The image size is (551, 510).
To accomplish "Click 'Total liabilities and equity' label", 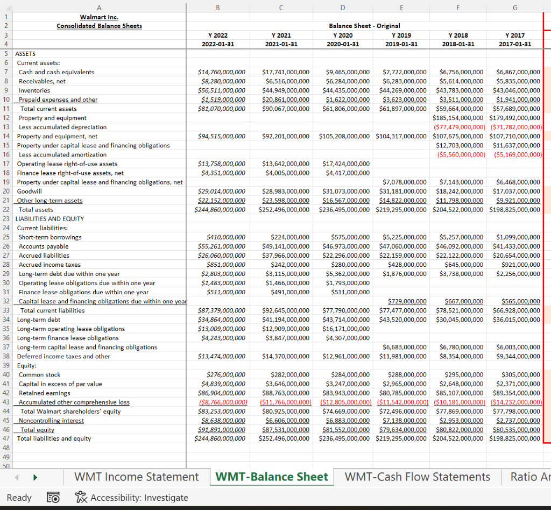I will (54, 438).
